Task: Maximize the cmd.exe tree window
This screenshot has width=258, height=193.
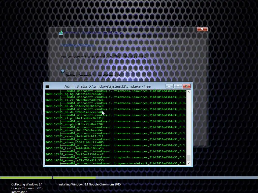Action: 178,86
